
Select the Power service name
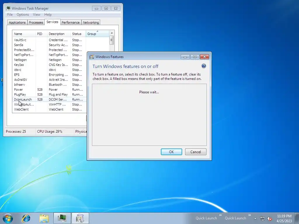pos(18,90)
